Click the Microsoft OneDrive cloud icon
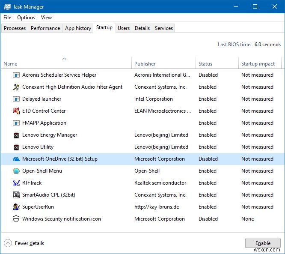Screen dimensions: 285x254 coord(16,159)
